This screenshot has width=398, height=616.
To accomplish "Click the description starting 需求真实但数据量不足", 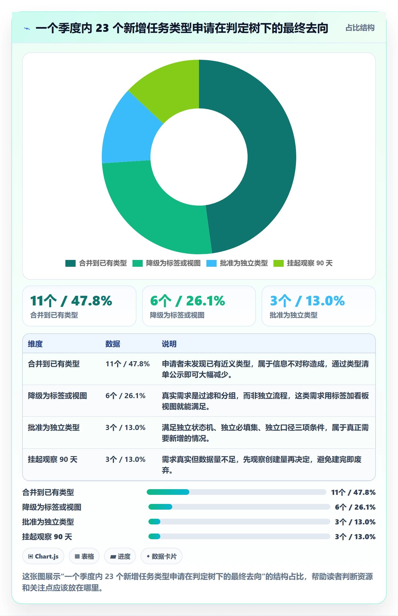I will 262,465.
